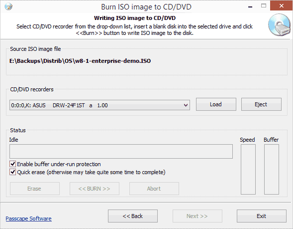293x229 pixels.
Task: Toggle Enable buffer under-run protection checkbox
Action: (12, 164)
